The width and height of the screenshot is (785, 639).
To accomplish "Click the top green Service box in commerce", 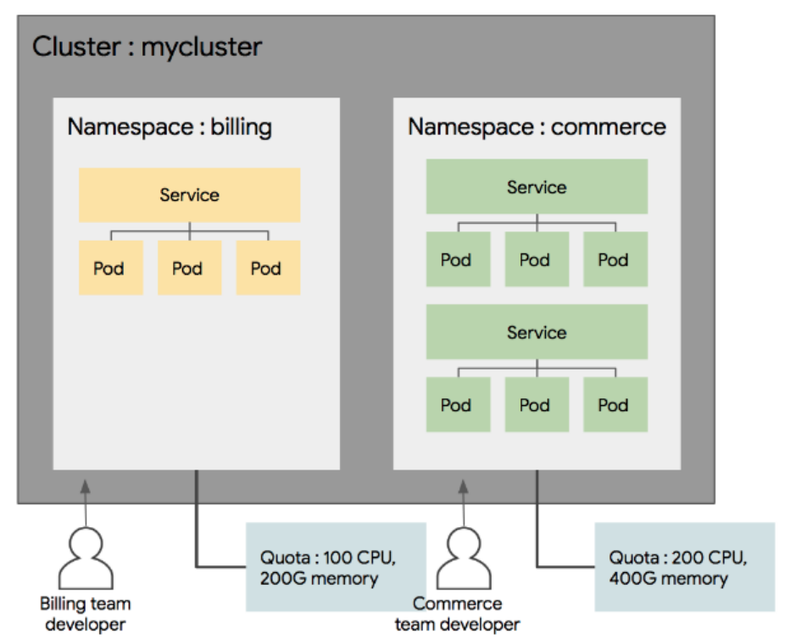I will coord(537,186).
